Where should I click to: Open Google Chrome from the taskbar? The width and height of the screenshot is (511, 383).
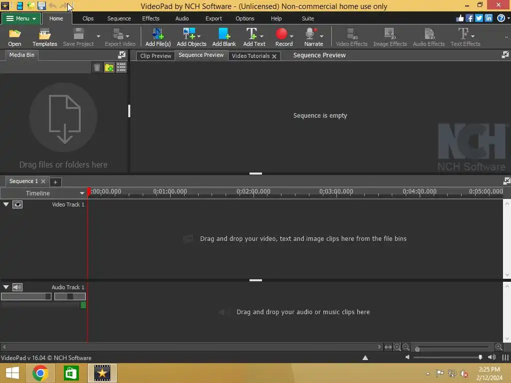click(40, 373)
